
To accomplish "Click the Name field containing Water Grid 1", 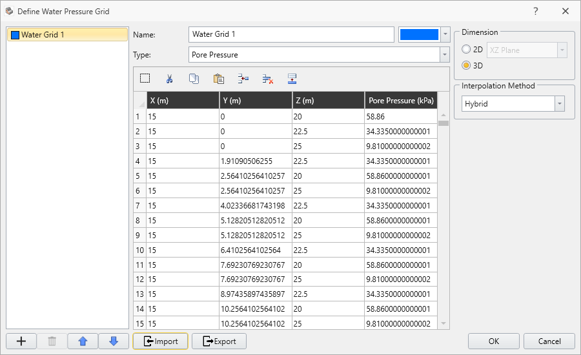I will [291, 34].
